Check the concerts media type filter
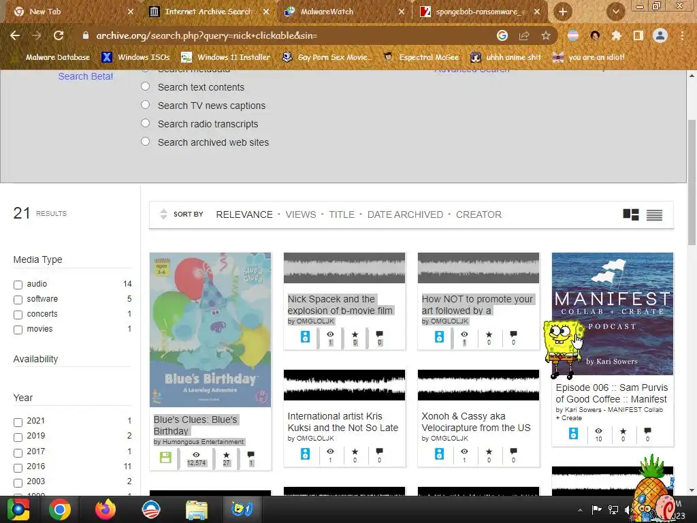The height and width of the screenshot is (523, 697). pyautogui.click(x=18, y=315)
